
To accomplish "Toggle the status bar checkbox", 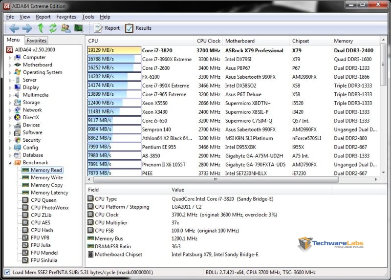I will tap(7, 272).
